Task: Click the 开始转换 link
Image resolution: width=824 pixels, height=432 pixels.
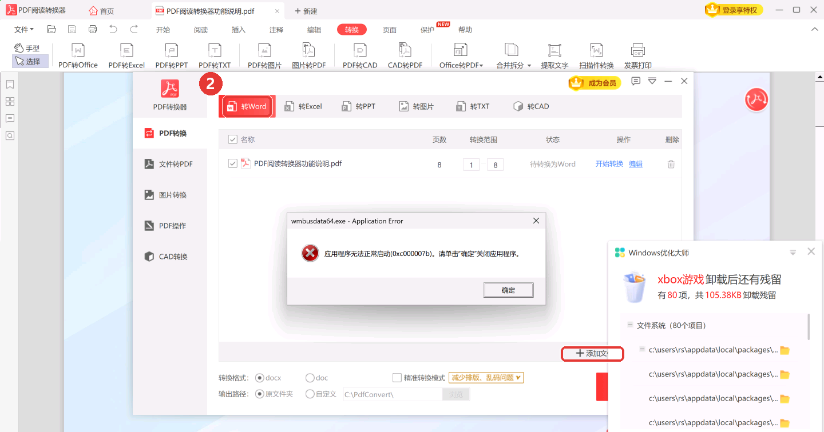Action: (x=609, y=164)
